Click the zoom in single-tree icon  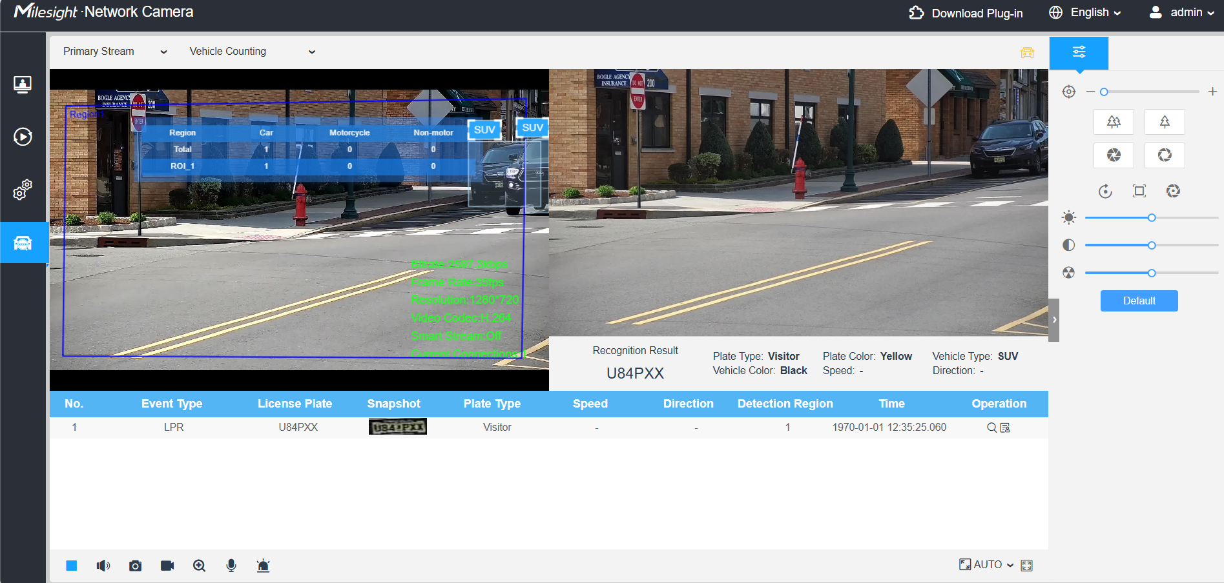(x=1165, y=122)
